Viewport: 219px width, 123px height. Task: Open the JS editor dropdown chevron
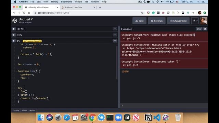coord(115,41)
